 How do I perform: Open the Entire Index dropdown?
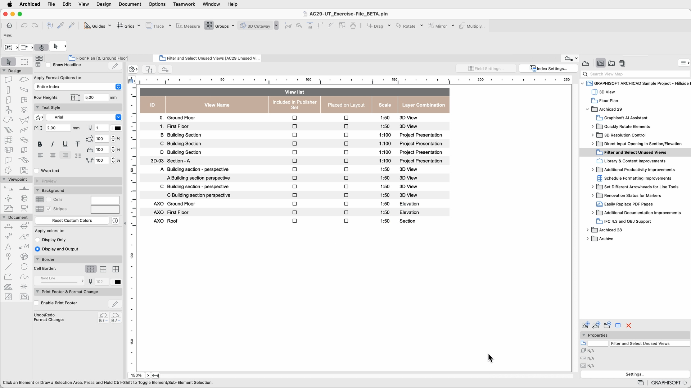tap(78, 87)
